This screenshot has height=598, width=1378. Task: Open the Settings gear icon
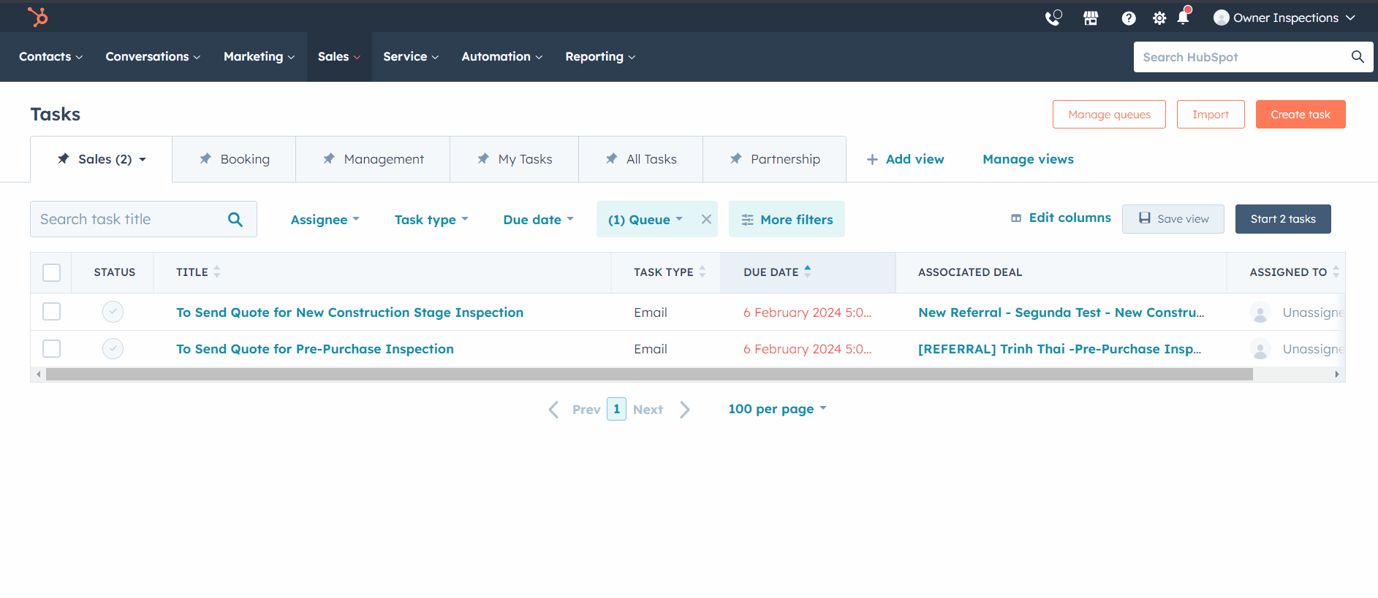(1159, 18)
